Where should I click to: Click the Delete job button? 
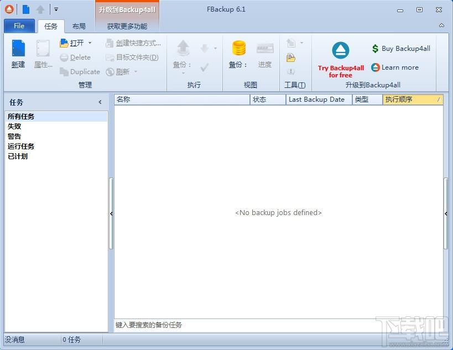click(x=75, y=58)
